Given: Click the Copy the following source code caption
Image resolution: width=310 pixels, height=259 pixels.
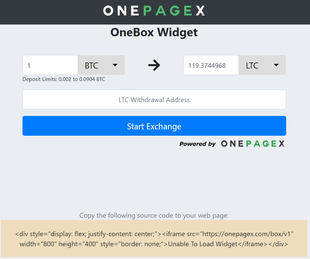Looking at the screenshot, I should [x=154, y=215].
